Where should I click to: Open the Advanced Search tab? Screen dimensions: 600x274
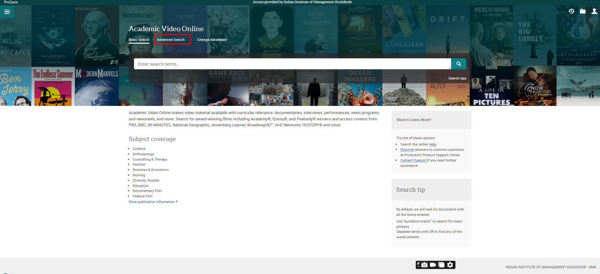pyautogui.click(x=171, y=40)
